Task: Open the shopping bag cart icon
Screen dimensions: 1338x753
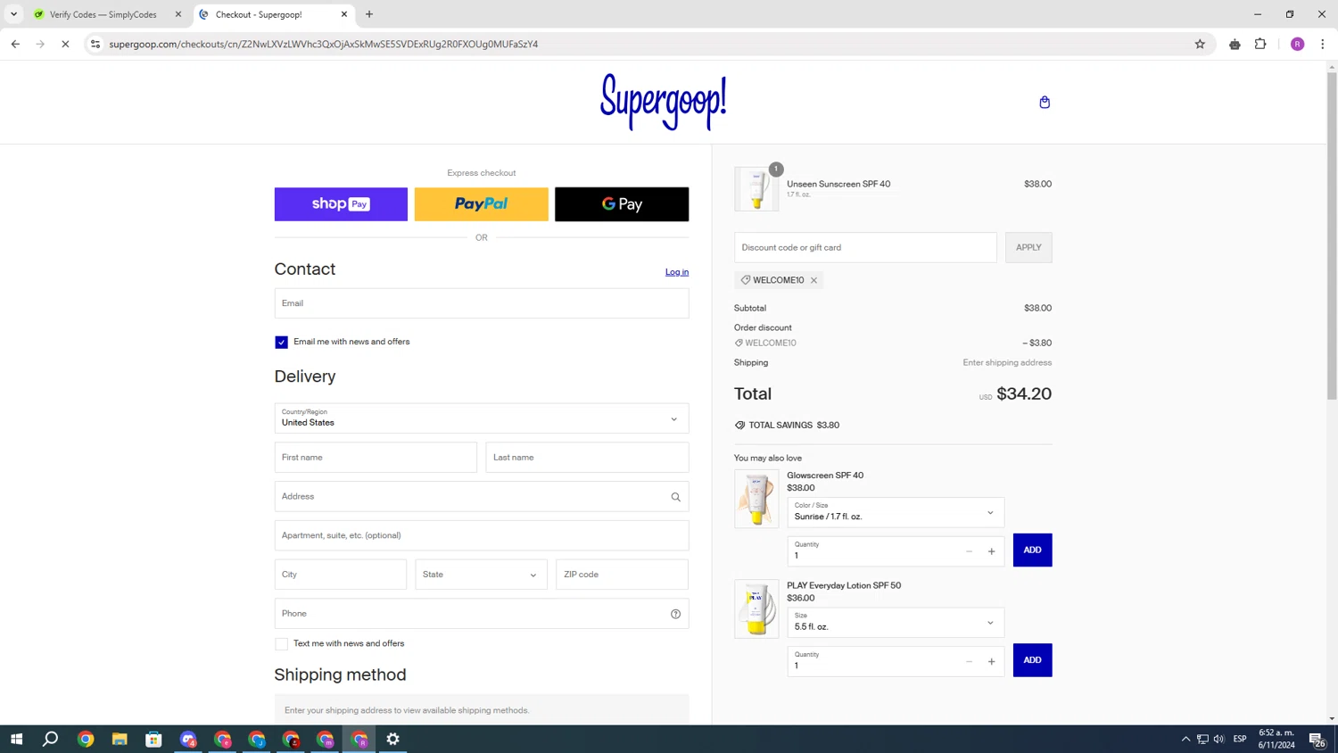Action: tap(1045, 103)
